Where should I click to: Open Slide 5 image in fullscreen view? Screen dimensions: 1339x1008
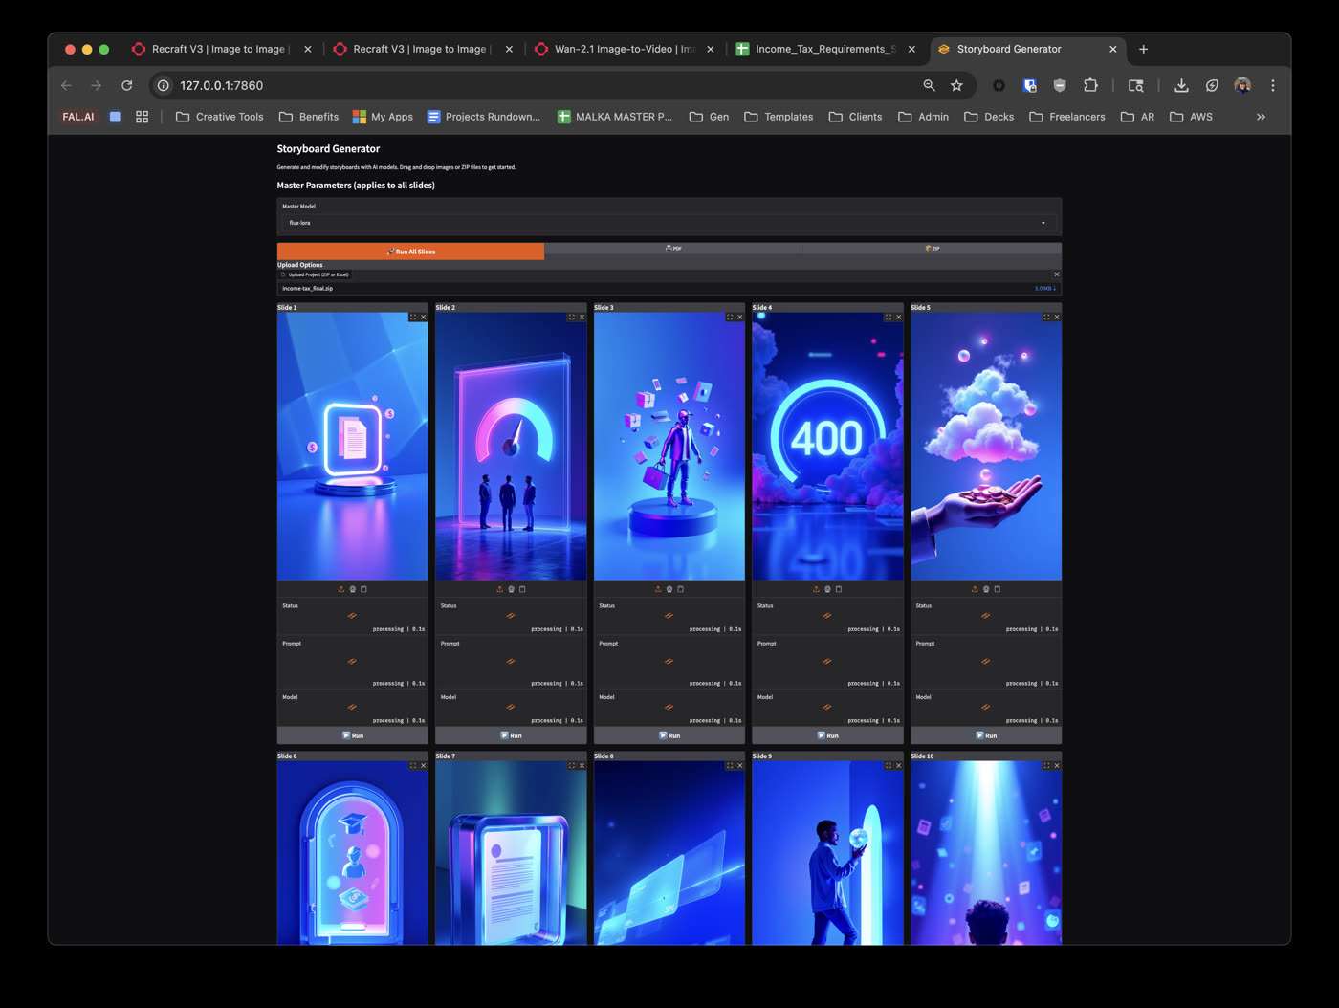[x=1046, y=318]
